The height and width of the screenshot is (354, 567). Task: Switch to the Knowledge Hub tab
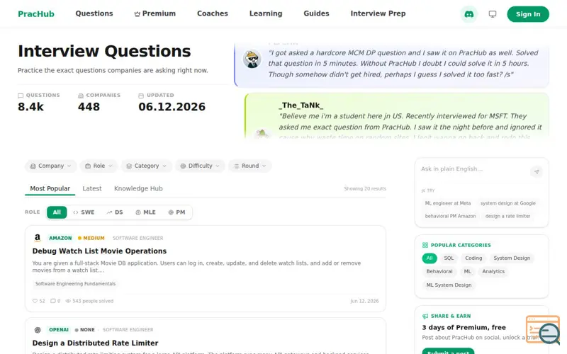pos(138,188)
